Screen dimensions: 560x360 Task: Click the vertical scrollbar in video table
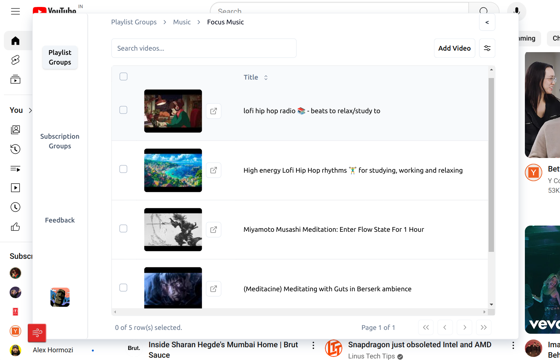click(491, 165)
